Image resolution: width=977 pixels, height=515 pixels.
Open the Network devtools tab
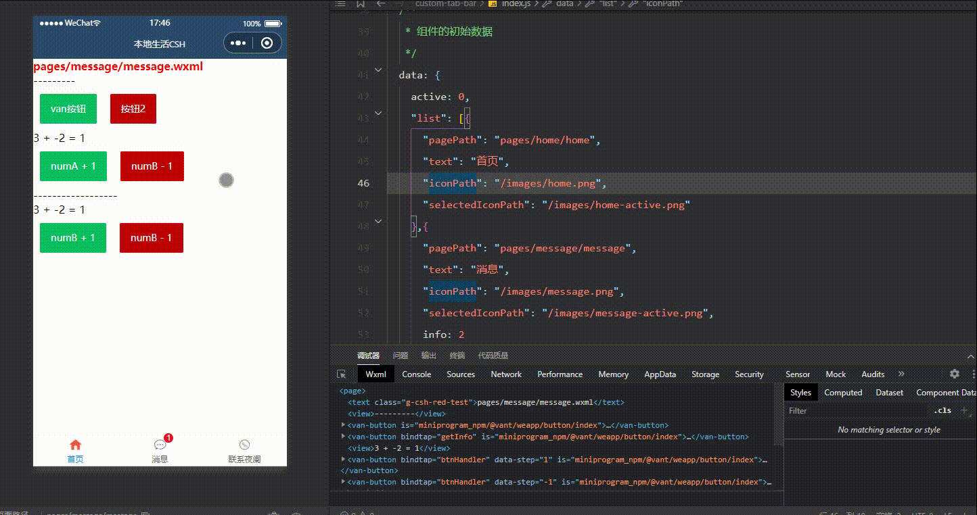(x=506, y=374)
